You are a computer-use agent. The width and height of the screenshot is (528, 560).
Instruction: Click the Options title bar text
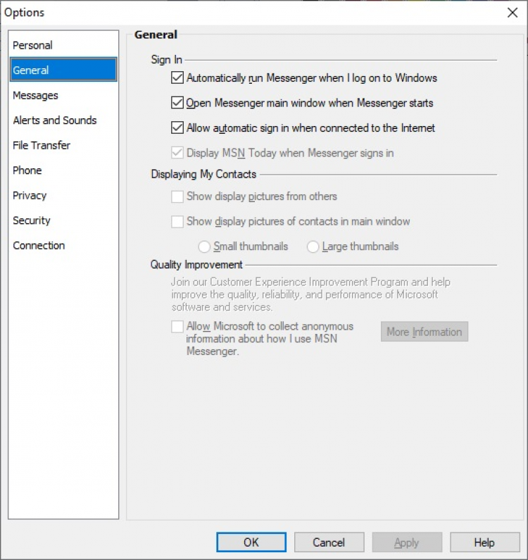[x=24, y=13]
